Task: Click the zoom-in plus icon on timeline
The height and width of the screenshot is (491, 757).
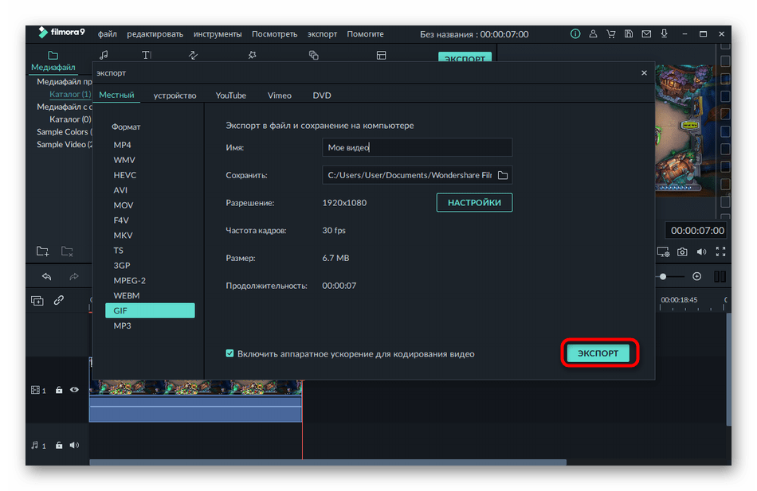Action: point(696,276)
